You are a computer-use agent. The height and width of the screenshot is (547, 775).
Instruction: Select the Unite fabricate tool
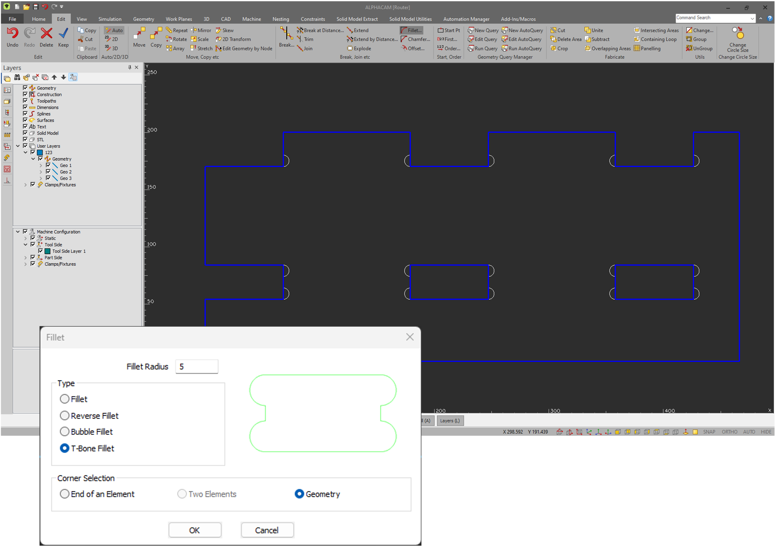(x=594, y=30)
